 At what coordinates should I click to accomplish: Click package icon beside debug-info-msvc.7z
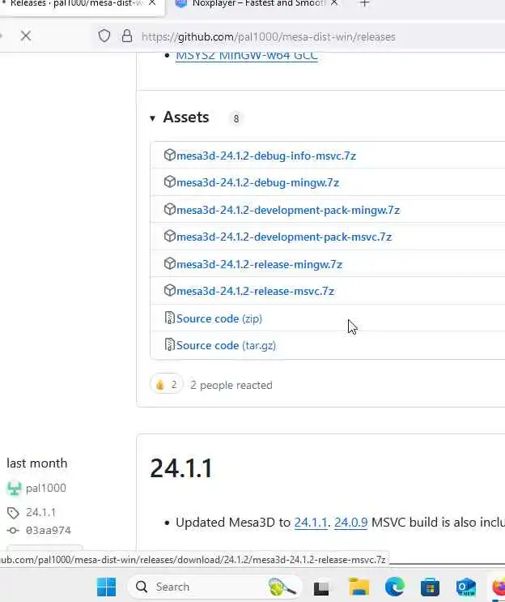click(x=169, y=155)
